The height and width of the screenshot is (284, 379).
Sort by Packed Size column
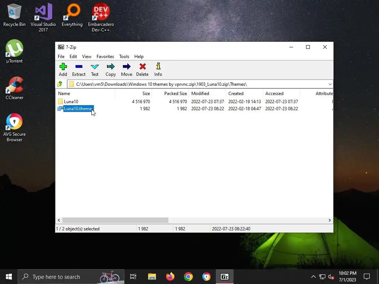tap(170, 94)
